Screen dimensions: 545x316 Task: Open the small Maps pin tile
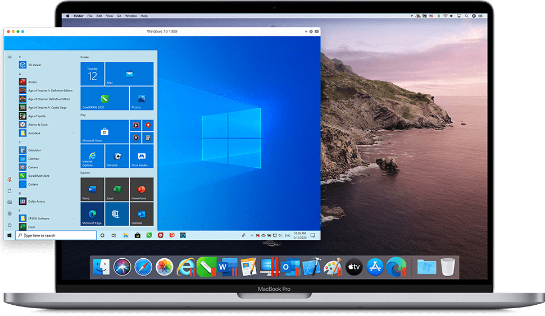tap(148, 125)
